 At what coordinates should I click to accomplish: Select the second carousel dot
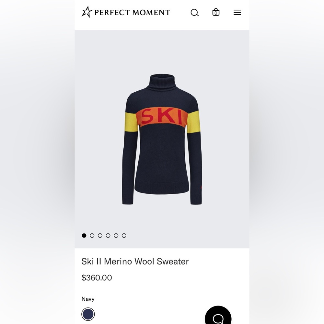click(x=92, y=236)
